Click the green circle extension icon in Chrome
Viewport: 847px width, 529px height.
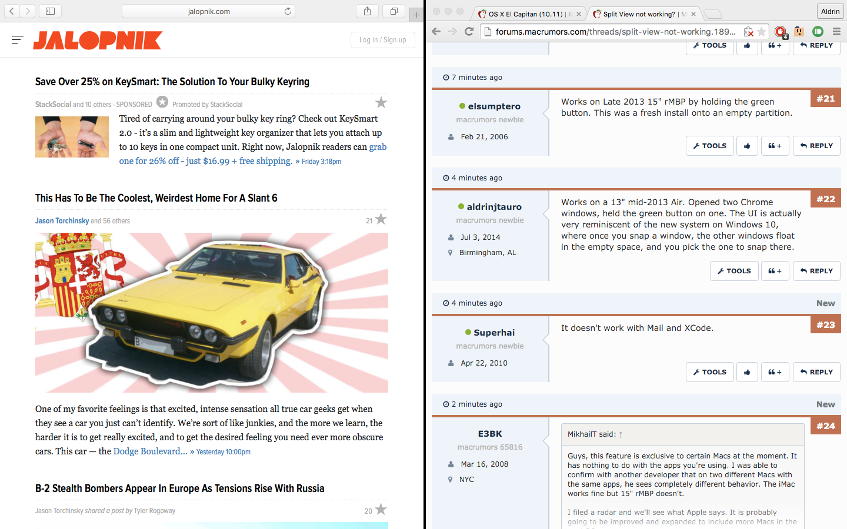(x=818, y=32)
